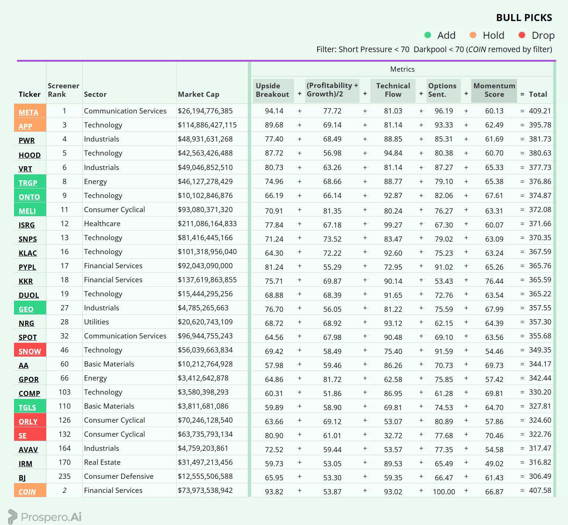Open the AA ticker link
Screen dimensions: 568x525
(23, 365)
